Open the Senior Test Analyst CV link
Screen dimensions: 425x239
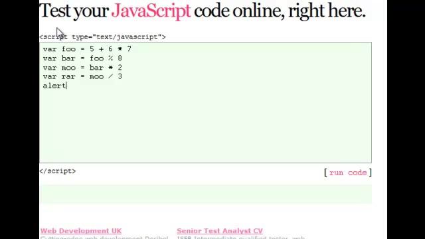coord(220,231)
